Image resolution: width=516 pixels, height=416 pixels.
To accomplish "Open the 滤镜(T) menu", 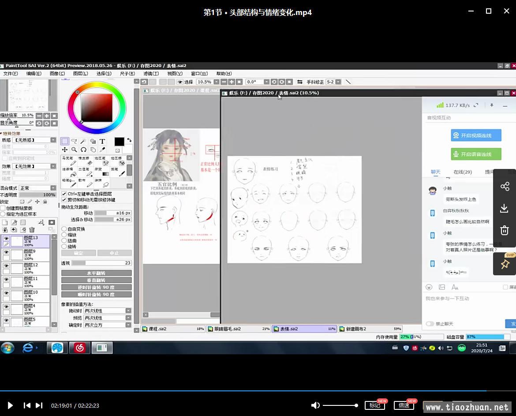I will click(151, 74).
